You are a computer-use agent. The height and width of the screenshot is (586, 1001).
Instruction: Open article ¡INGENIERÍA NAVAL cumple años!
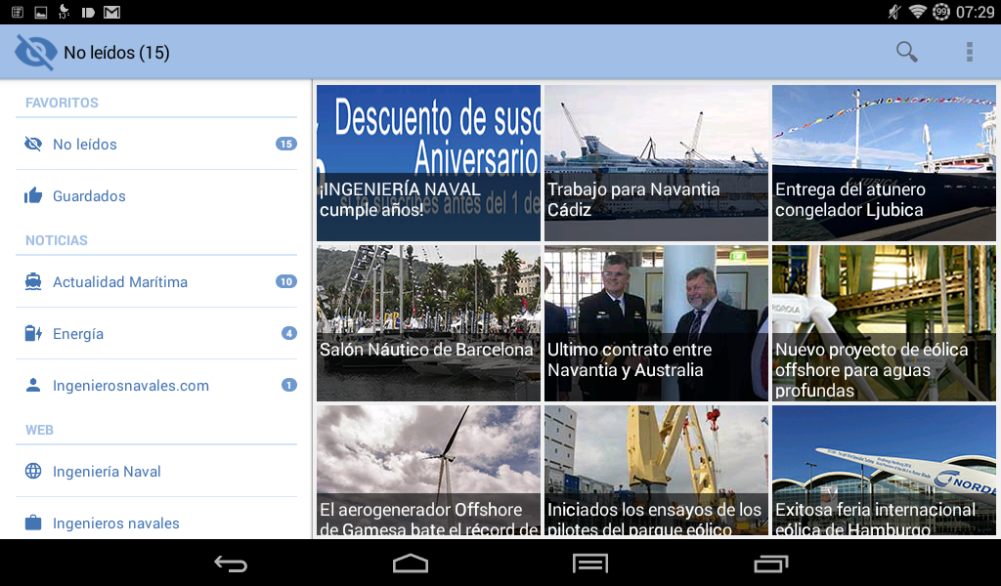pyautogui.click(x=428, y=163)
